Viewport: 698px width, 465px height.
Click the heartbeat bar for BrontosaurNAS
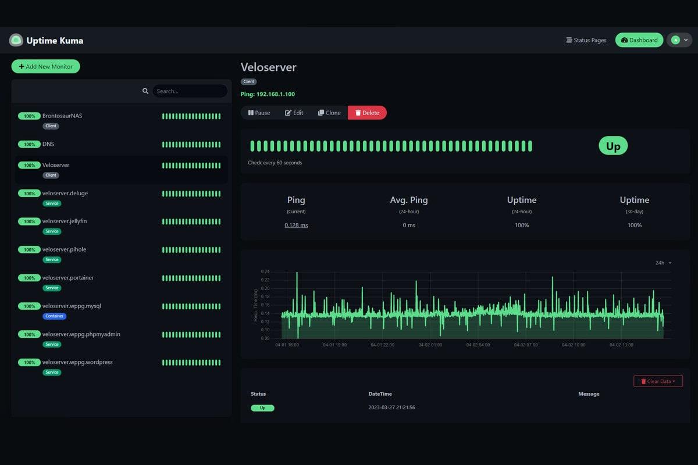[191, 116]
